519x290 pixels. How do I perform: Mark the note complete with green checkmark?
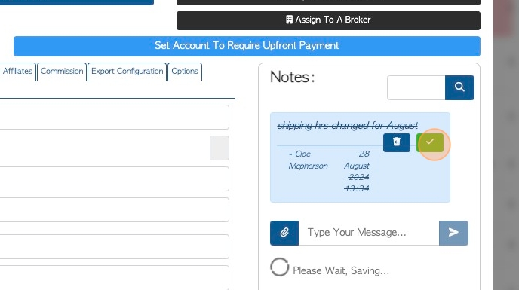click(430, 142)
